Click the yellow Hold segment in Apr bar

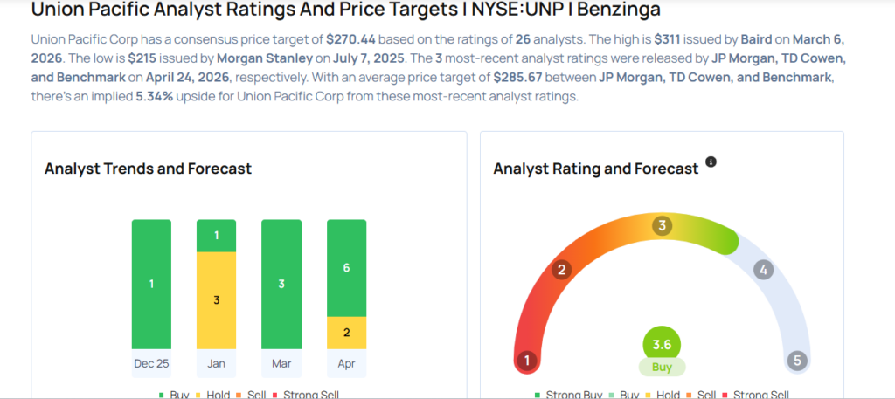tap(346, 333)
